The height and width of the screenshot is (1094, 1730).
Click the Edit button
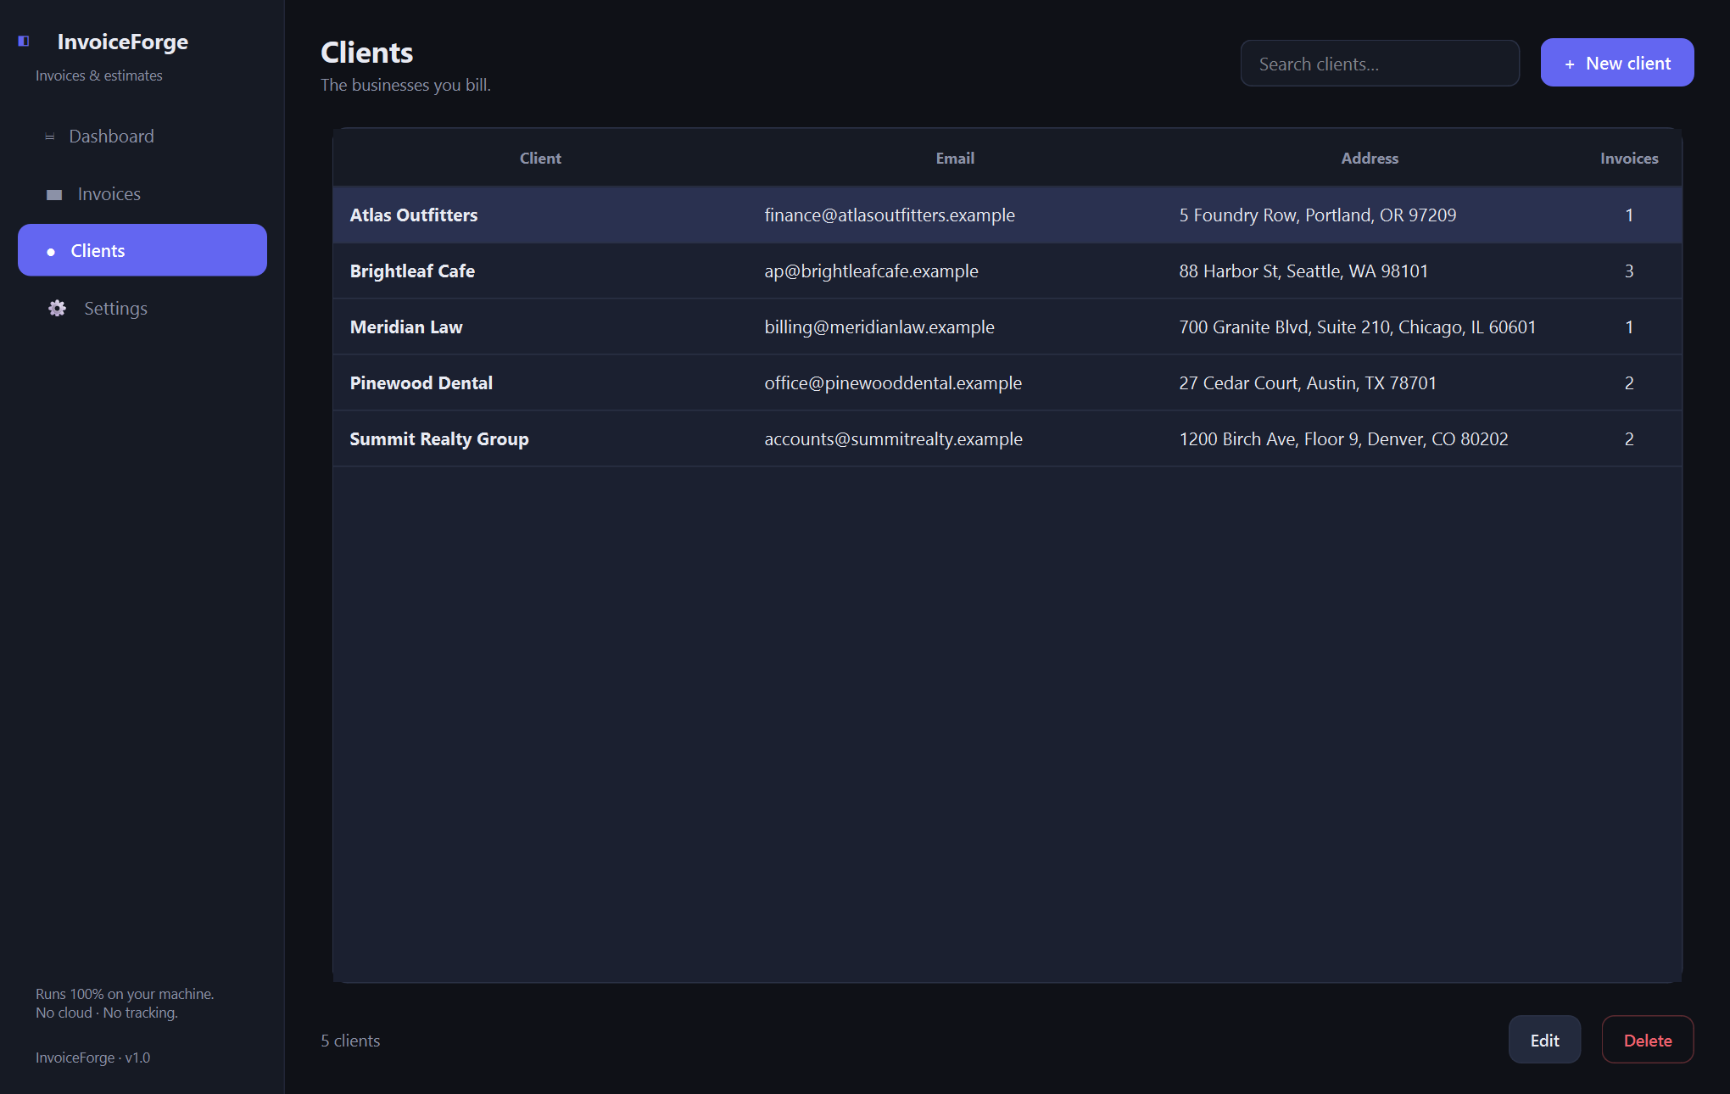tap(1544, 1040)
